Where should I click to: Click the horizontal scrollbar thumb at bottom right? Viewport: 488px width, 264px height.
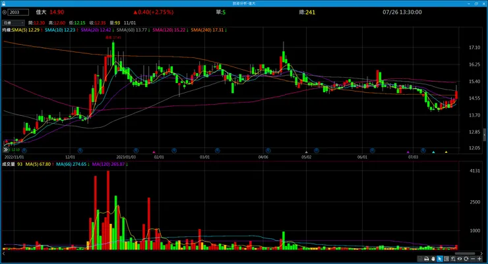465,253
